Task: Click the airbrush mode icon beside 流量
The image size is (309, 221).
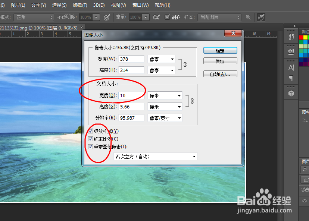Action: (156, 17)
